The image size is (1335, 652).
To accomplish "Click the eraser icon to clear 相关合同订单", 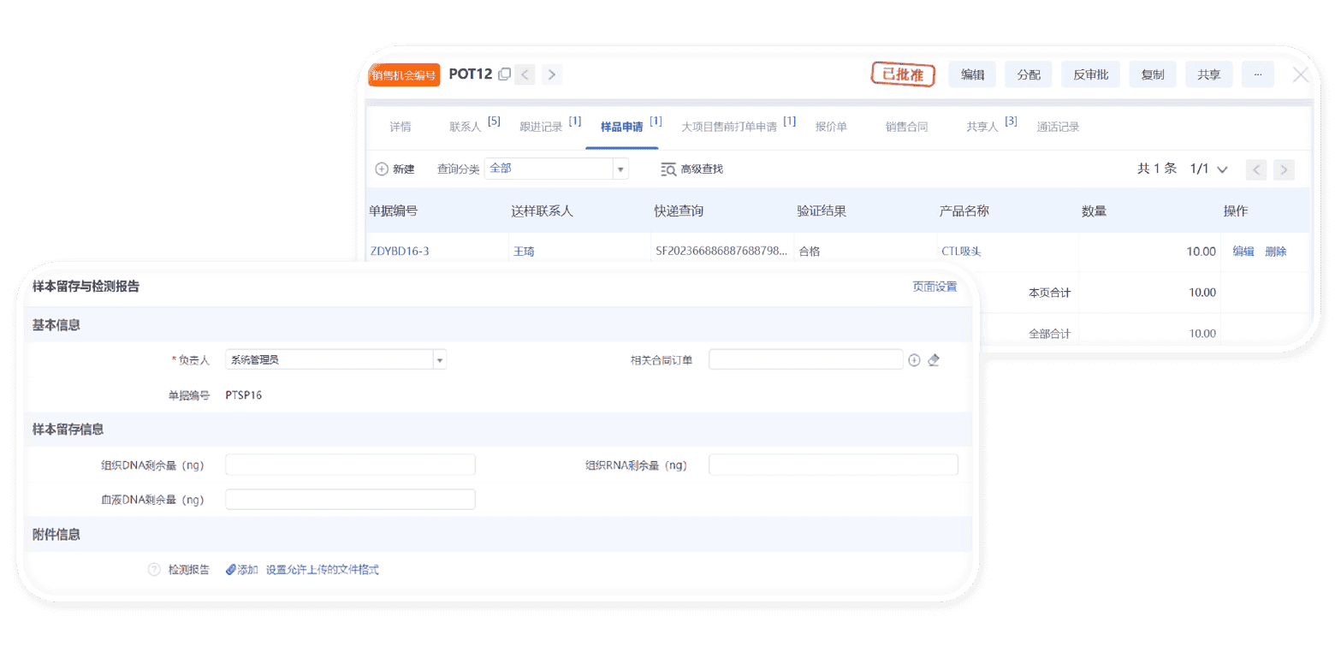I will (x=934, y=360).
